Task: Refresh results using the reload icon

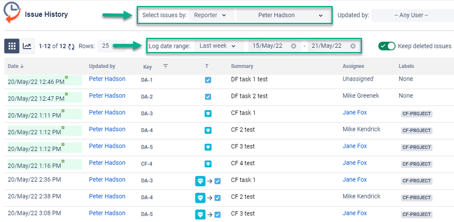Action: pos(71,46)
